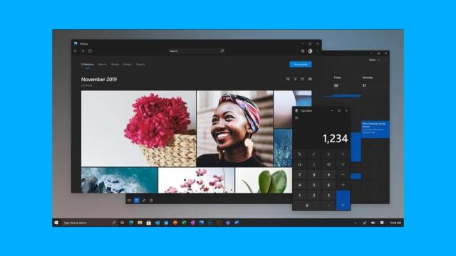
Task: Click the 2 key on Calculator
Action: [x=314, y=196]
